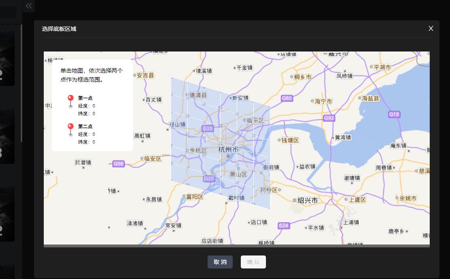Click the second point red pin icon
Viewport: 450px width, 279px height.
click(71, 129)
